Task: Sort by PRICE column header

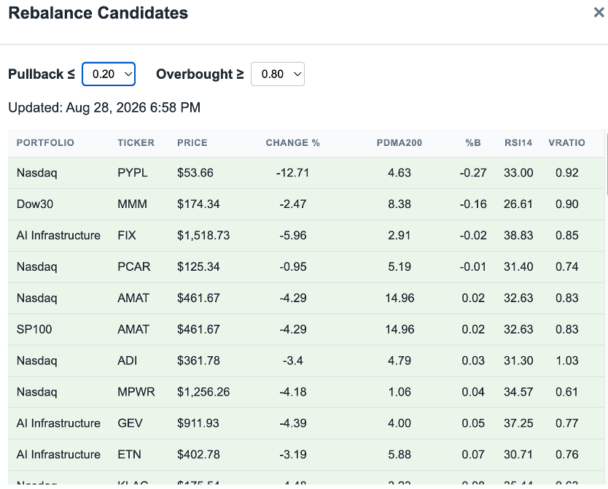Action: 192,142
